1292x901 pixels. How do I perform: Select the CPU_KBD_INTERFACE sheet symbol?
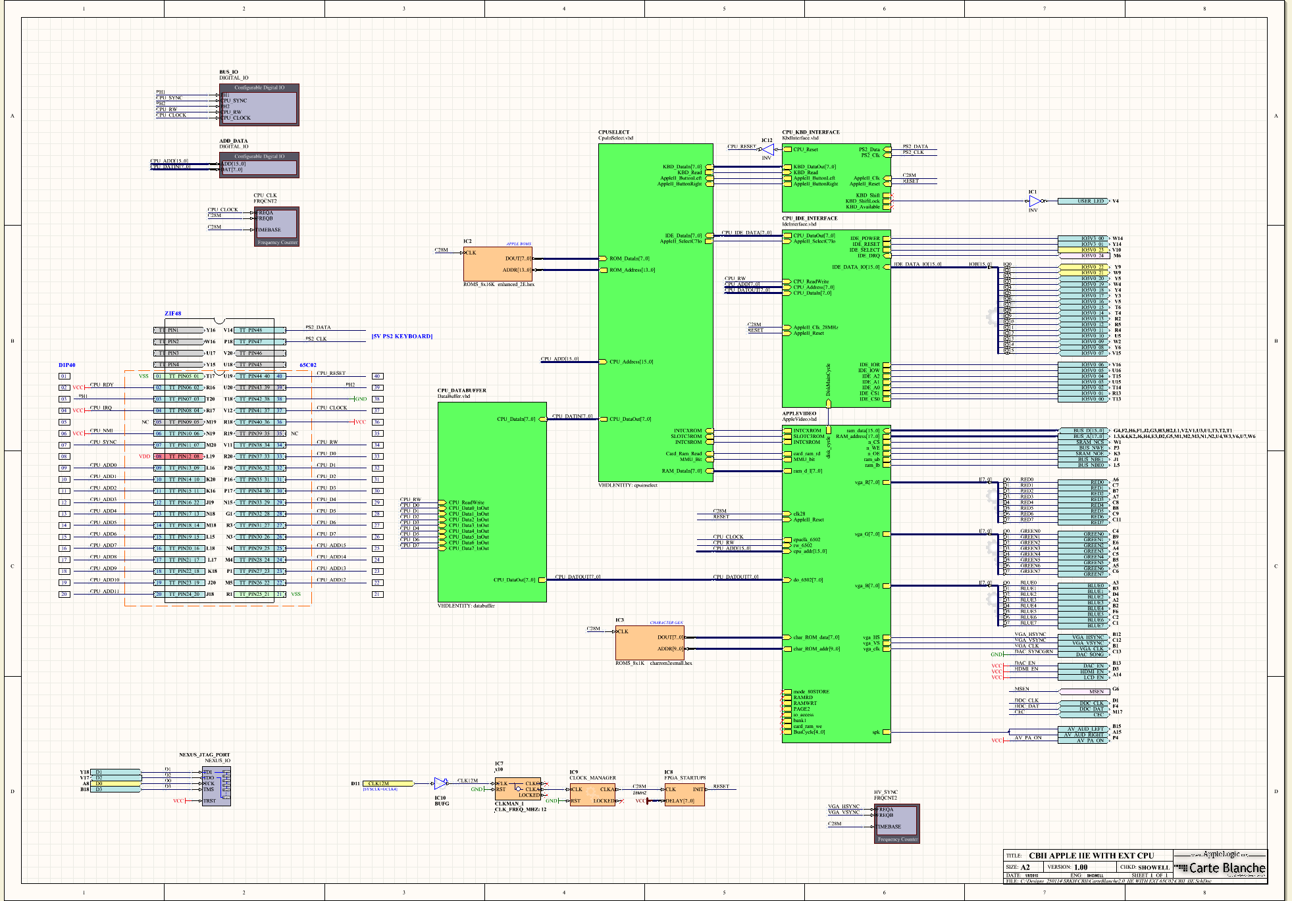coord(836,178)
